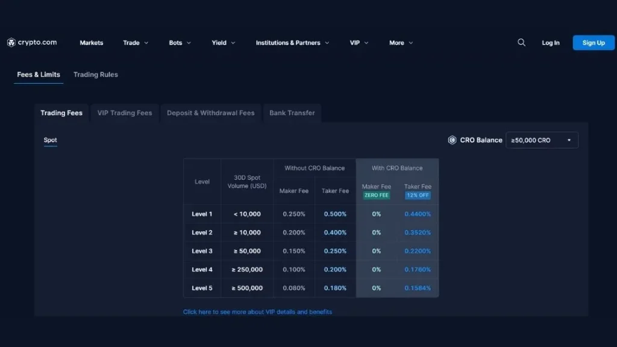Expand the More navigation menu

coord(400,43)
